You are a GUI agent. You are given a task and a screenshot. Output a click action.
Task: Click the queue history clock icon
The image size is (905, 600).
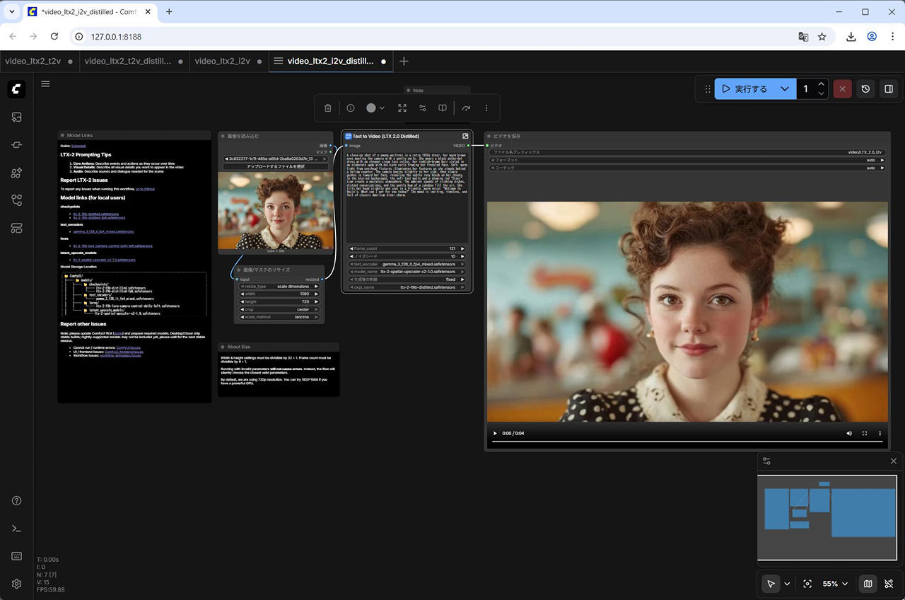[x=865, y=89]
